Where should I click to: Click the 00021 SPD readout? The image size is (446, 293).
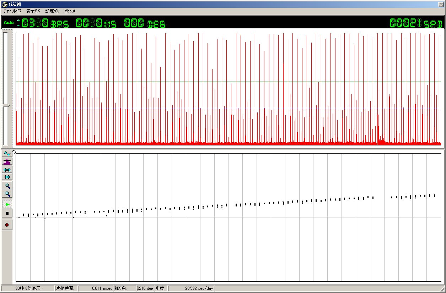416,23
